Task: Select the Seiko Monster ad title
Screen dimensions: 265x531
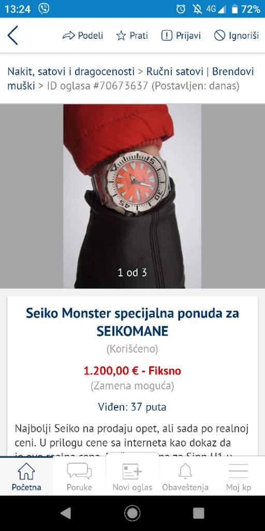Action: [x=132, y=322]
